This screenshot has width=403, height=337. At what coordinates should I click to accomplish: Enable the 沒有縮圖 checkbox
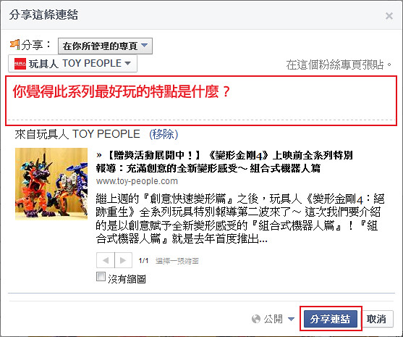coord(101,277)
